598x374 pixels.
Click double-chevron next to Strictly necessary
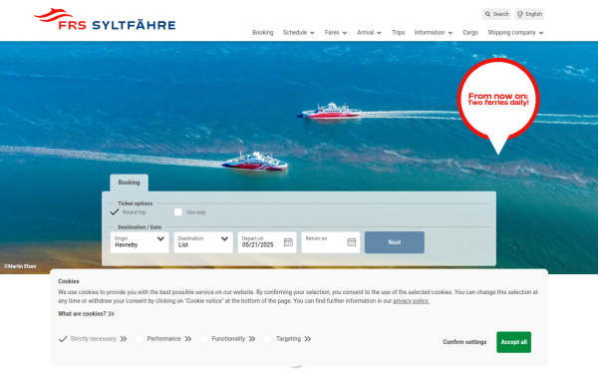[124, 339]
